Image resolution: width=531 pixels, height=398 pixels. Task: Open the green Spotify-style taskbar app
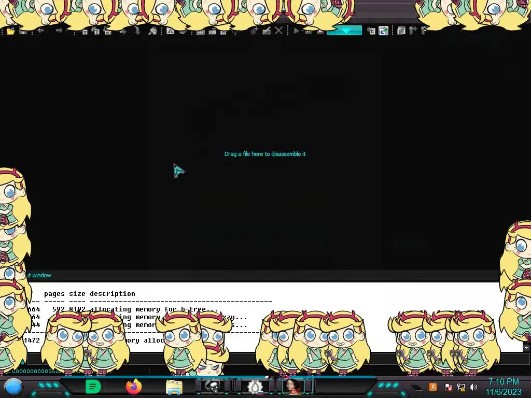pos(93,387)
